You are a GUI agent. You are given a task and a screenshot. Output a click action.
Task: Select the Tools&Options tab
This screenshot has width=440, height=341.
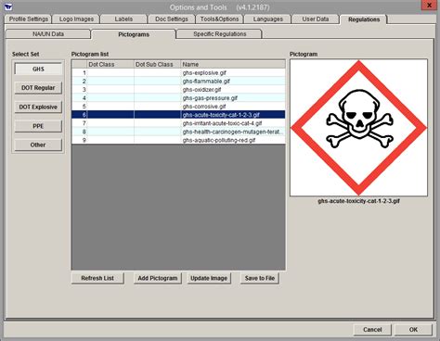[219, 19]
